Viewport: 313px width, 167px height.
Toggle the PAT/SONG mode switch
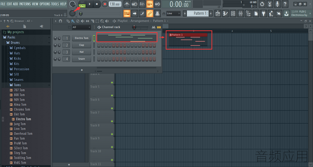tap(82, 4)
